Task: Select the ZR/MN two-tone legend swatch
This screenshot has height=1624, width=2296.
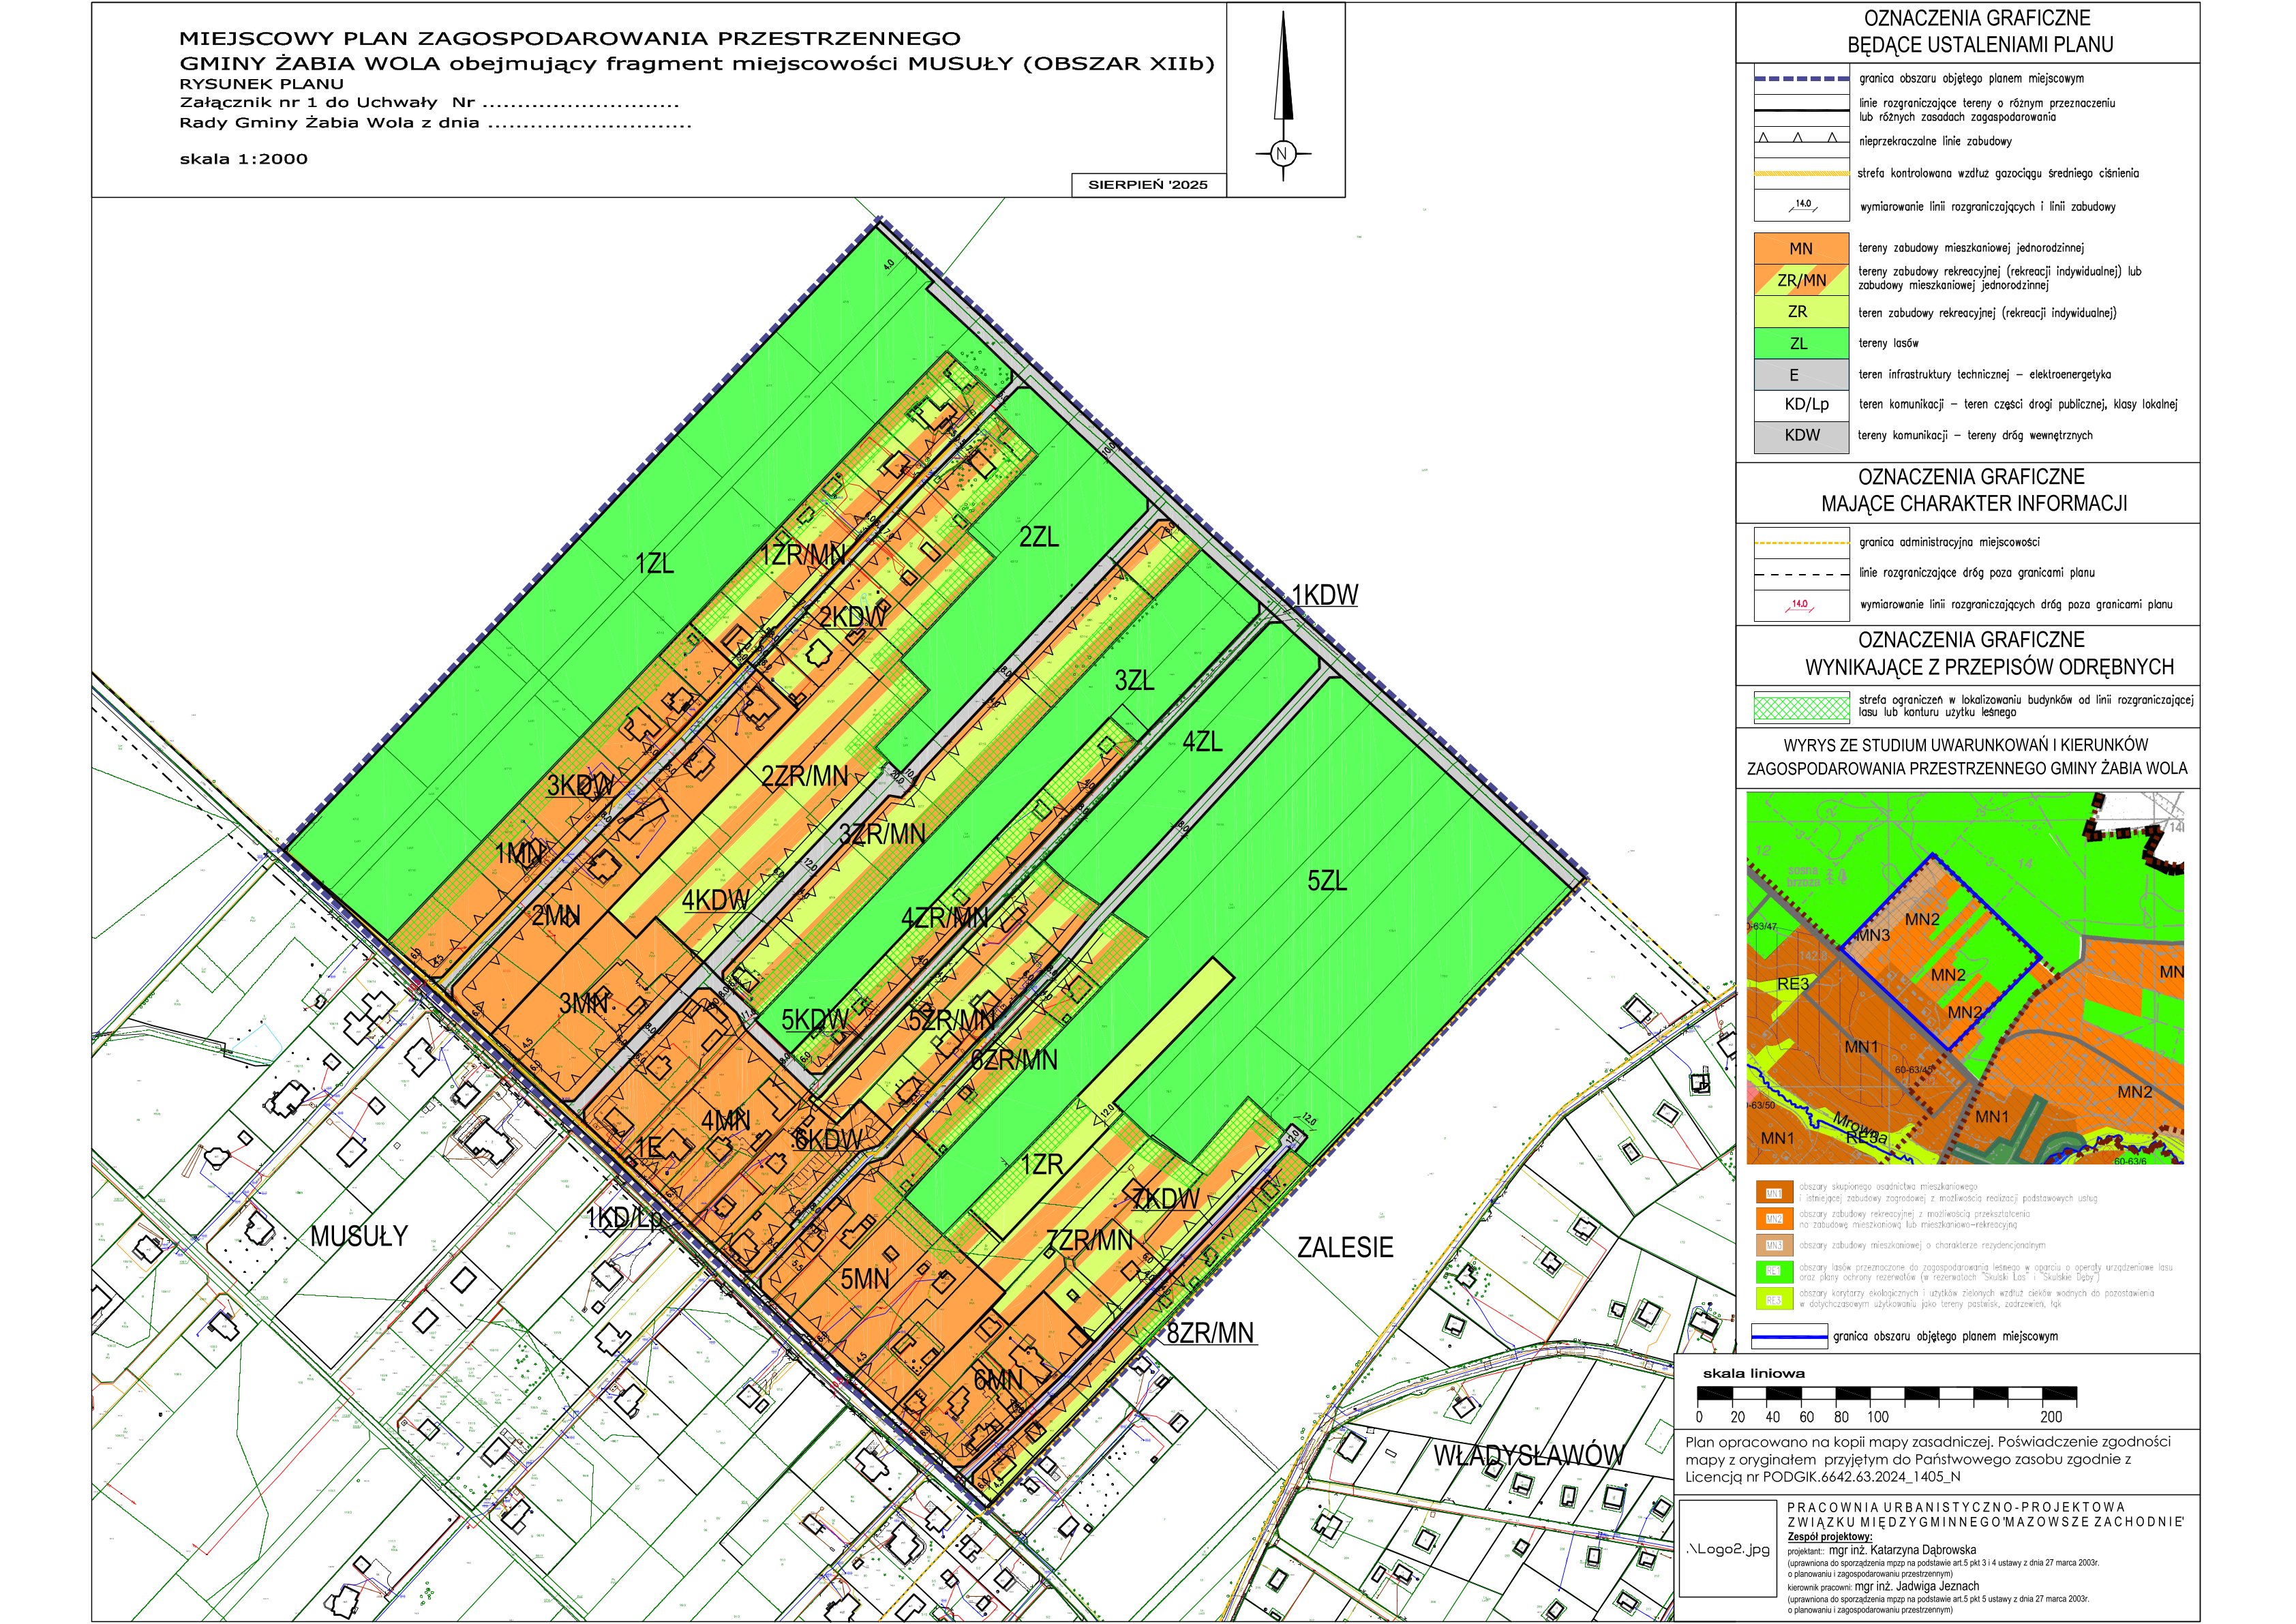Action: tap(1801, 280)
